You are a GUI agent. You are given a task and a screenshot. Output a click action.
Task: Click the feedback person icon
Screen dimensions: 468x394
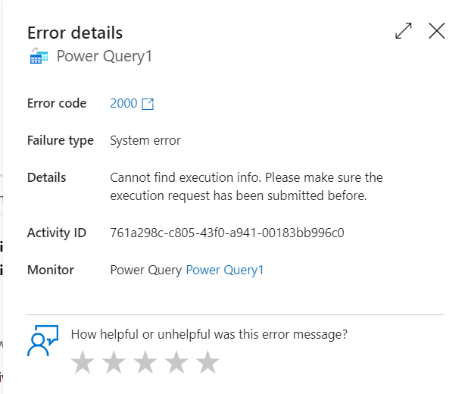pyautogui.click(x=42, y=340)
